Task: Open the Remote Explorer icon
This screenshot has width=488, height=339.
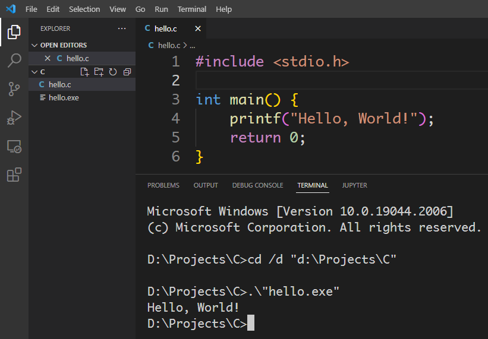Action: 14,146
